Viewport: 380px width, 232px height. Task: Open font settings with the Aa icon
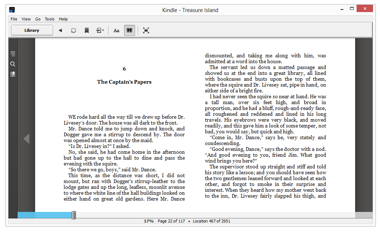(116, 30)
